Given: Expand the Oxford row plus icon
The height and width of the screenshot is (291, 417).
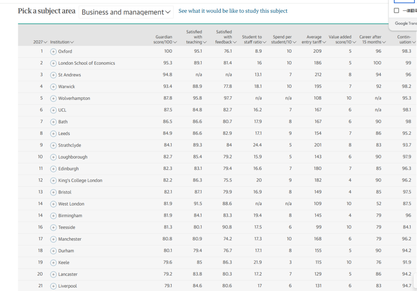Looking at the screenshot, I should (53, 52).
